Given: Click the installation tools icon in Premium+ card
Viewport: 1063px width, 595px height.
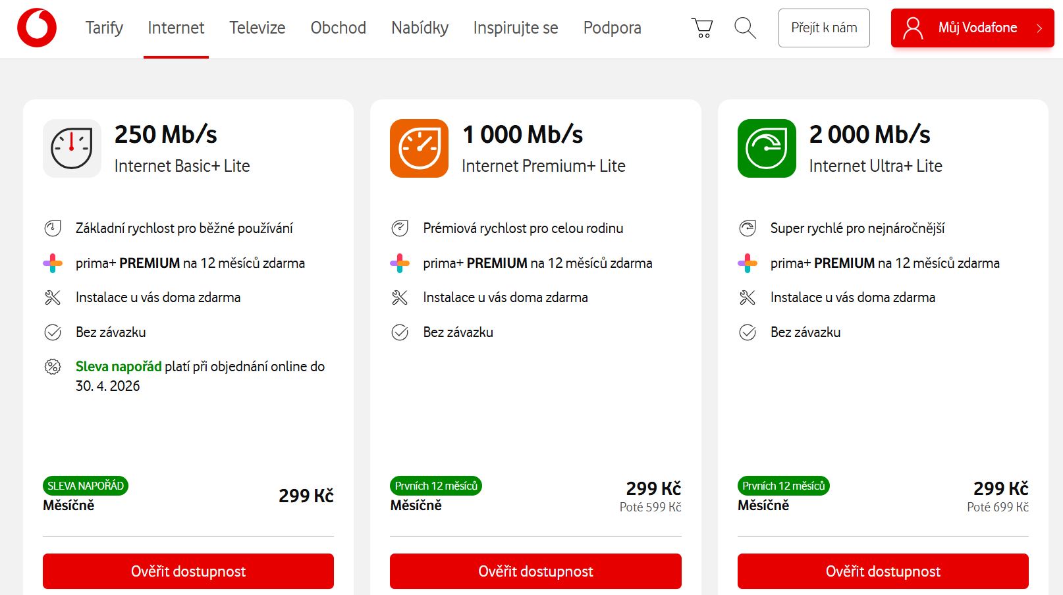Looking at the screenshot, I should pos(400,297).
